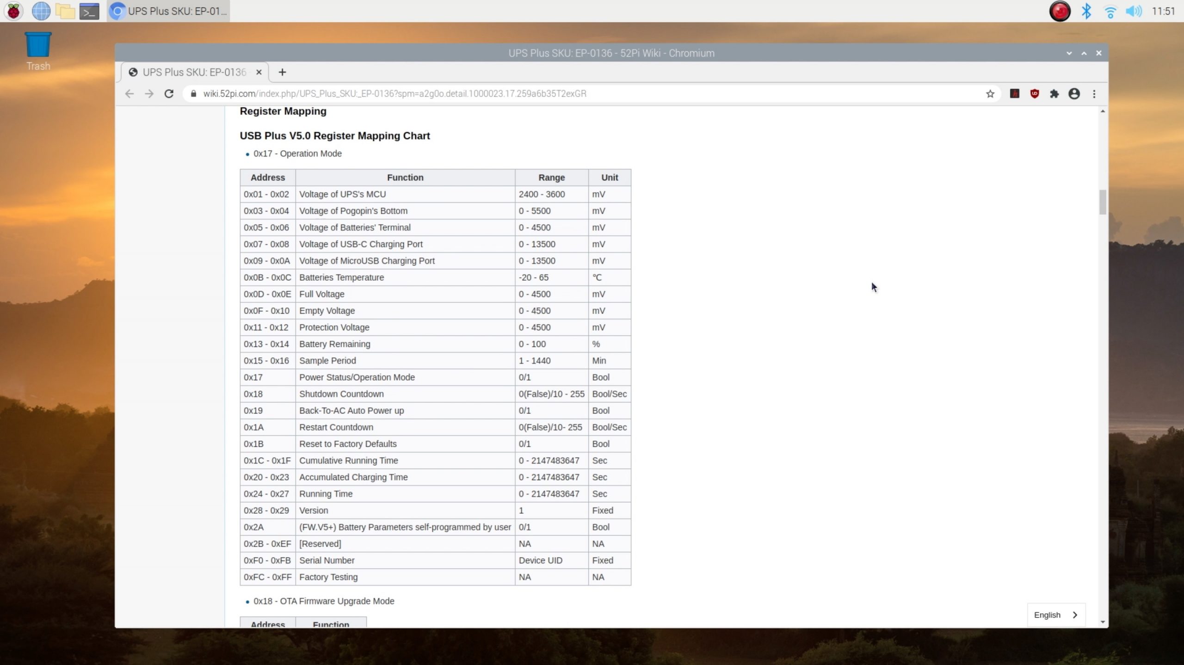
Task: Click the browser reload icon
Action: coord(169,94)
